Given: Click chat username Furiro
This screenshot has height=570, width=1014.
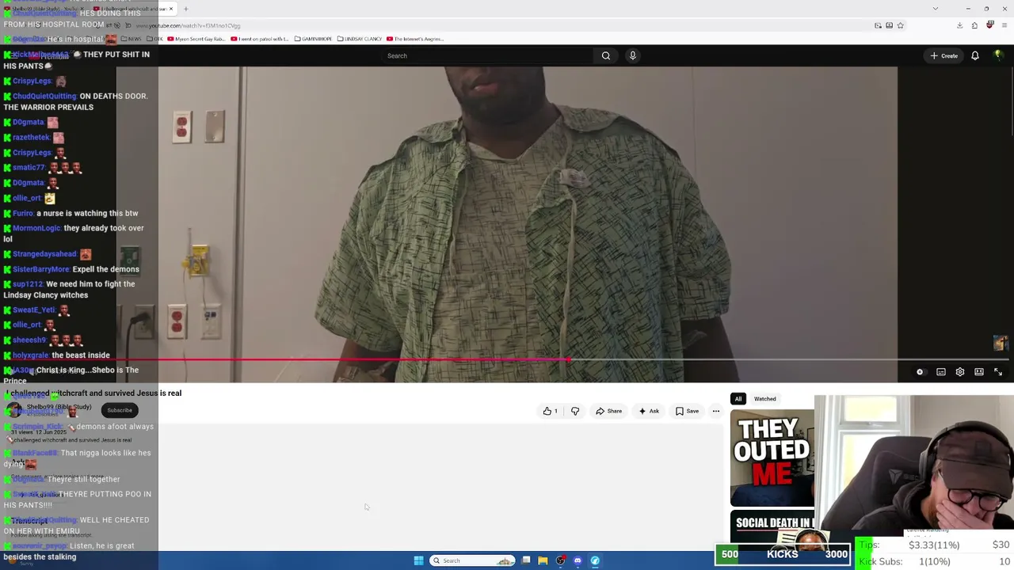Looking at the screenshot, I should pos(23,213).
